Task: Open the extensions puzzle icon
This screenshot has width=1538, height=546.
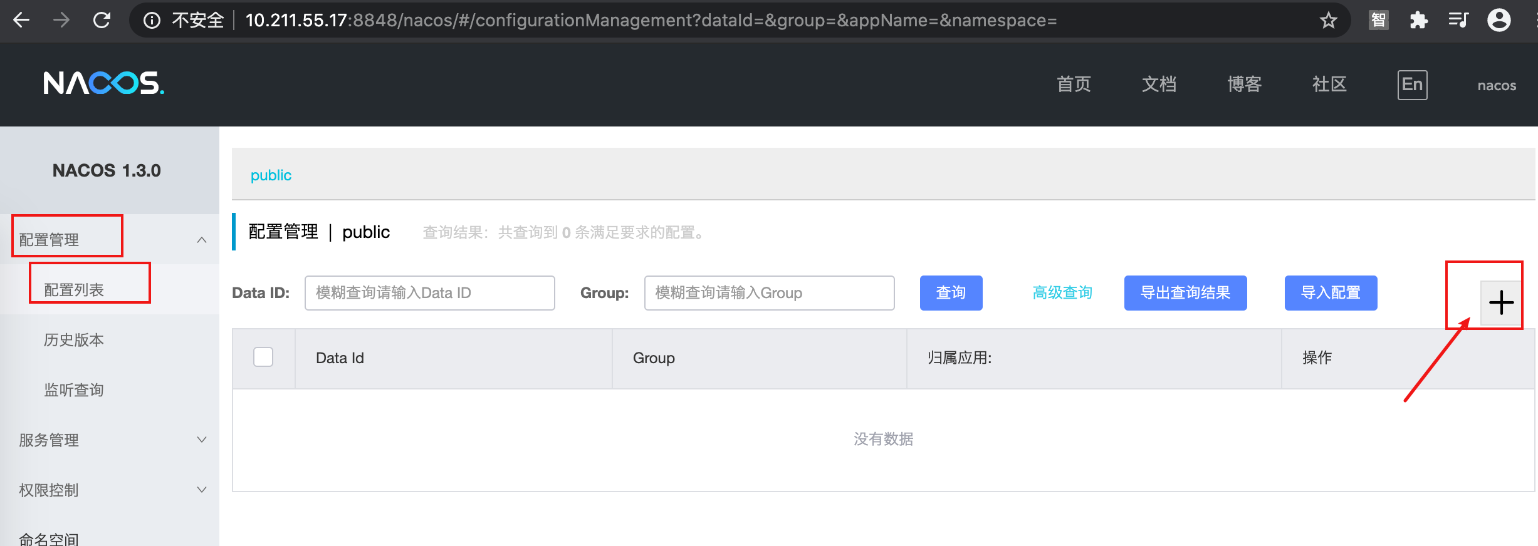Action: pyautogui.click(x=1418, y=21)
